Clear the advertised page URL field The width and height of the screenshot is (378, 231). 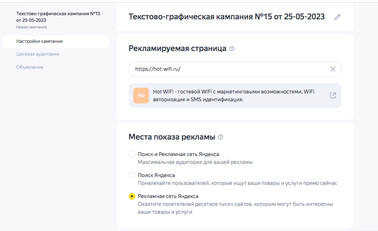tap(333, 69)
